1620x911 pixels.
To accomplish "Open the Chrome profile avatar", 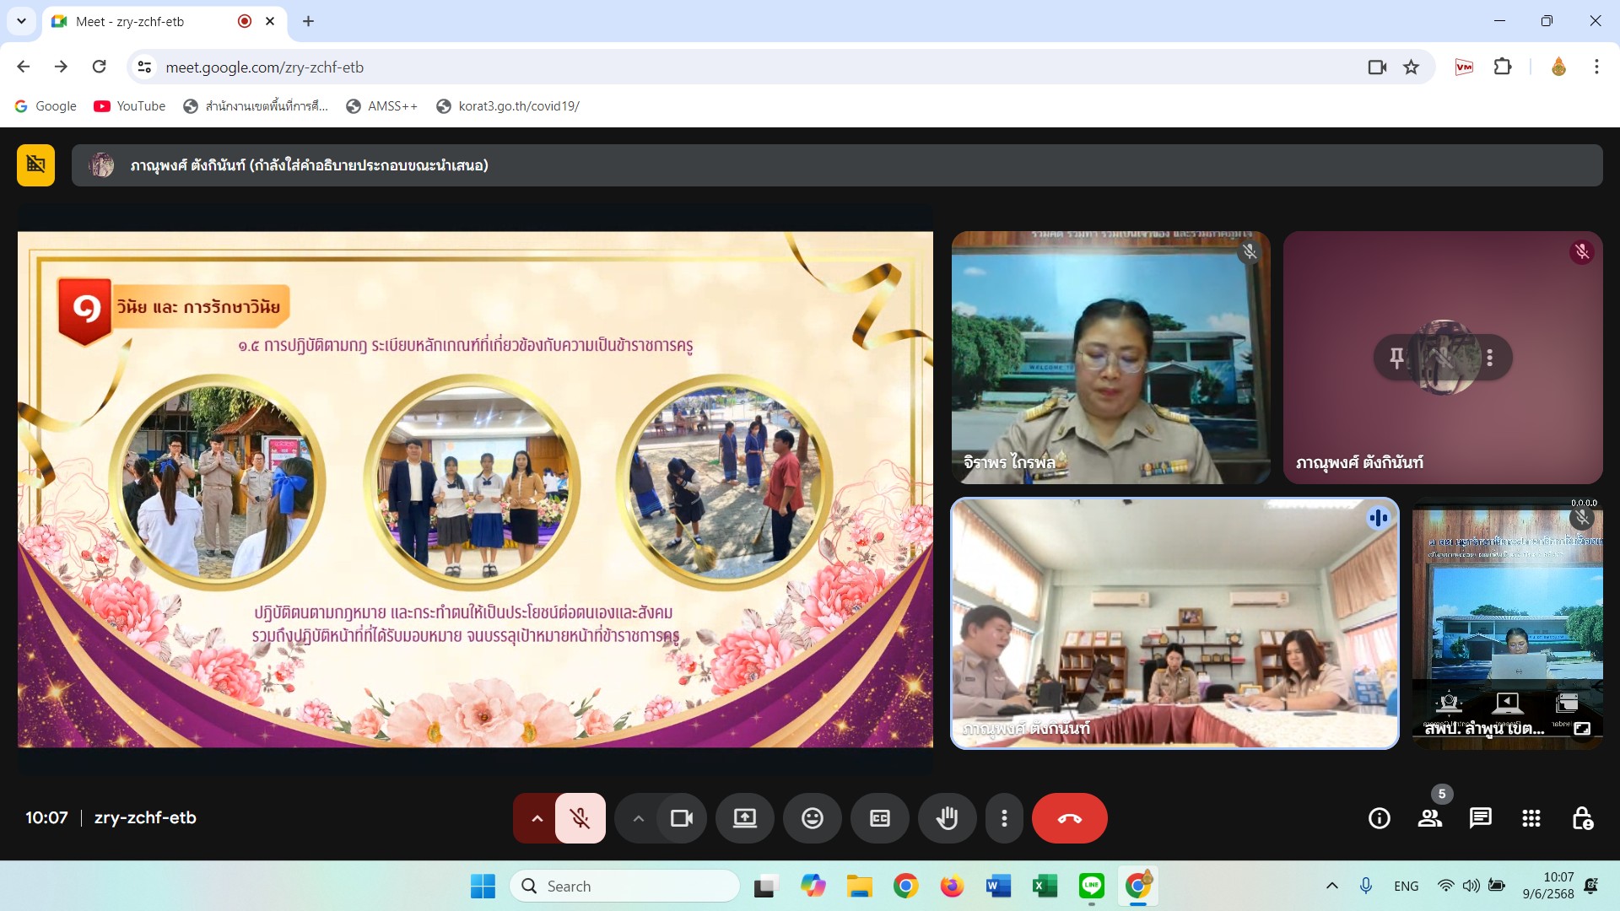I will click(1558, 67).
